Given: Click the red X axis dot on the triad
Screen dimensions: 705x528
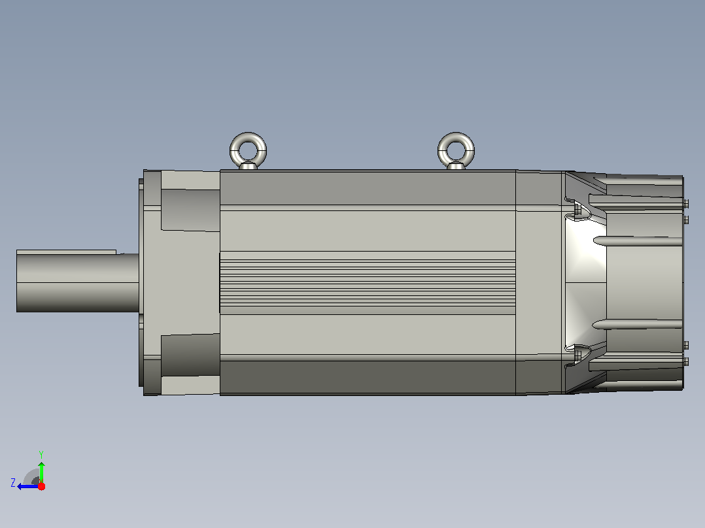Looking at the screenshot, I should 41,487.
